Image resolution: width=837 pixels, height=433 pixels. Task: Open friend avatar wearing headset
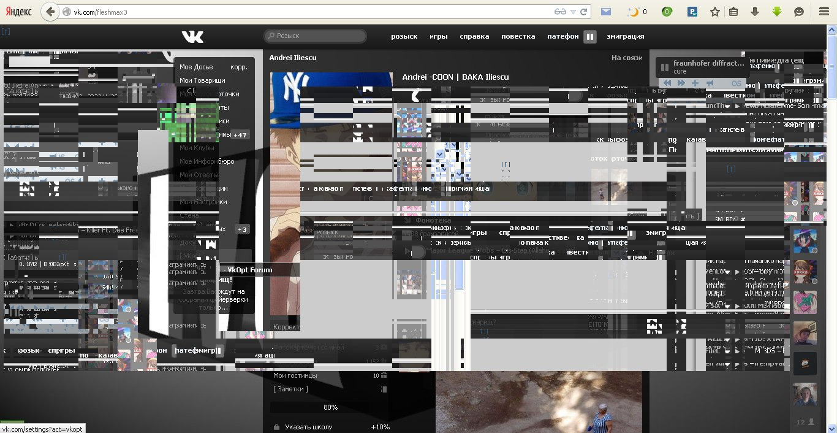tap(805, 395)
